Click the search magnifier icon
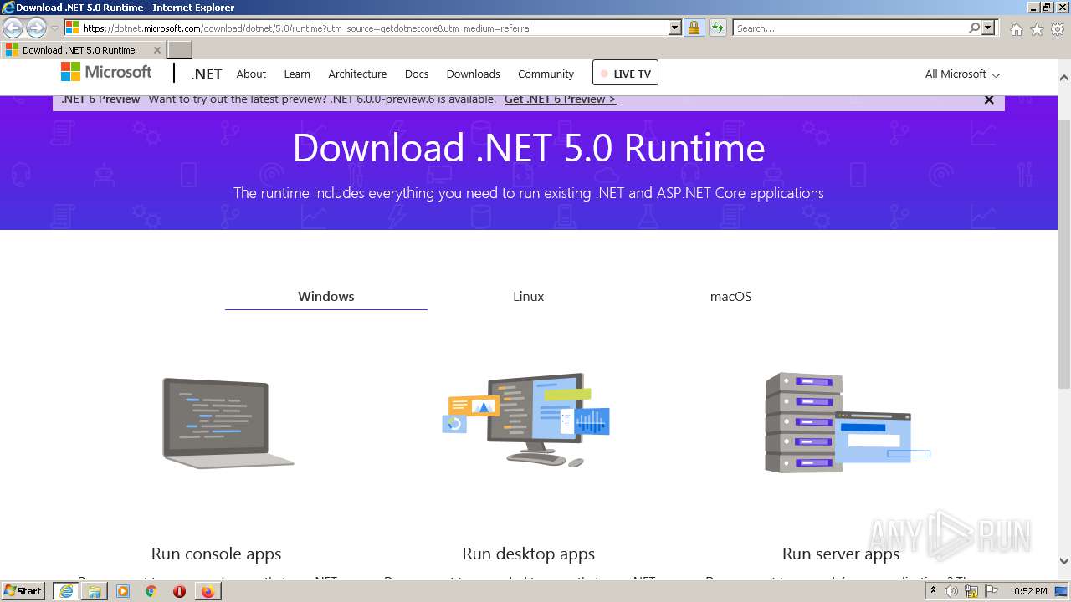The width and height of the screenshot is (1071, 602). [x=974, y=28]
